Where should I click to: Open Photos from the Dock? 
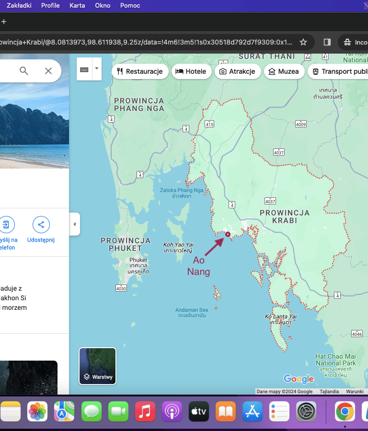click(37, 411)
